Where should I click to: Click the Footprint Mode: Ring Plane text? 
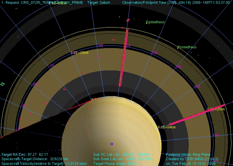pyautogui.click(x=188, y=155)
